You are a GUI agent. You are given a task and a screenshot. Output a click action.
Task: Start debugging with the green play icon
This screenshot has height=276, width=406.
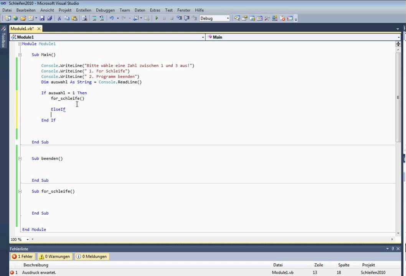(157, 18)
